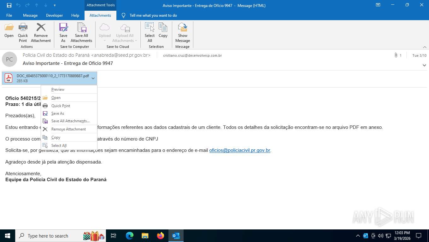429x242 pixels.
Task: Click the Open attachment ribbon icon
Action: 9,31
